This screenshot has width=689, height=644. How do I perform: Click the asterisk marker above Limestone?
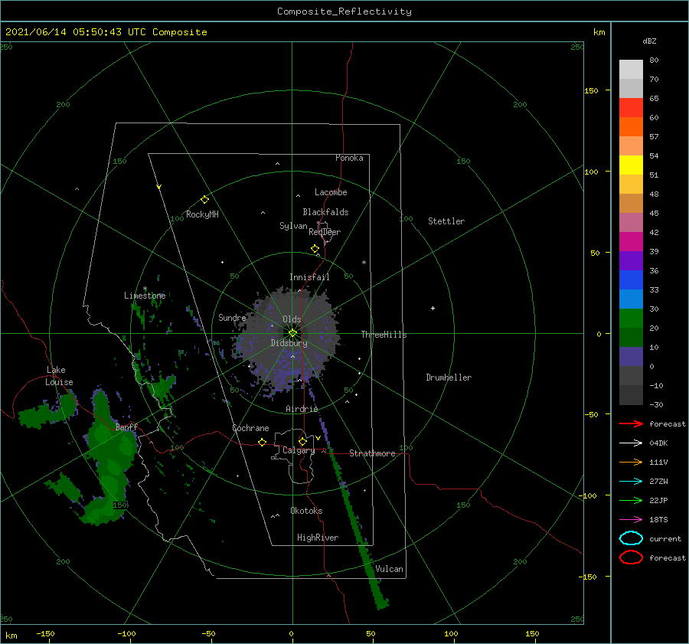pyautogui.click(x=145, y=289)
